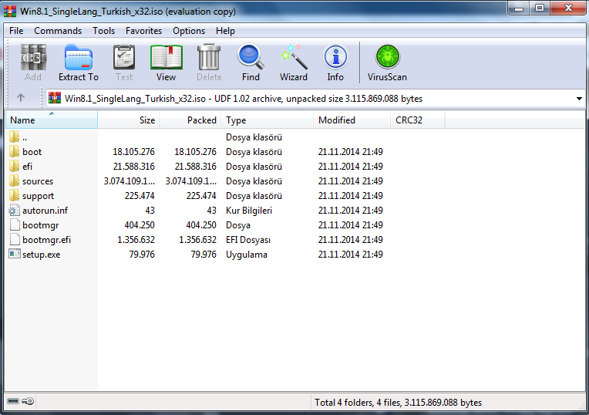Go up one level arrow
Image resolution: width=589 pixels, height=415 pixels.
click(x=21, y=98)
